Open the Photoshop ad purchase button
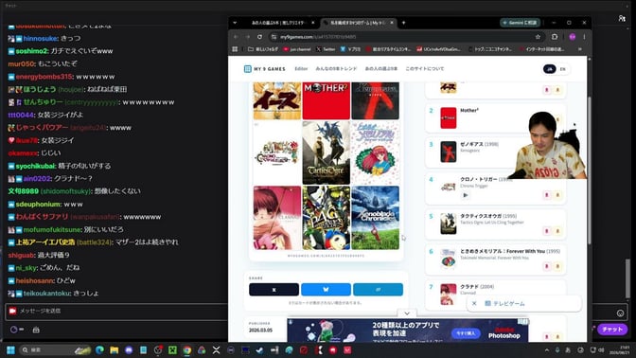 point(466,333)
